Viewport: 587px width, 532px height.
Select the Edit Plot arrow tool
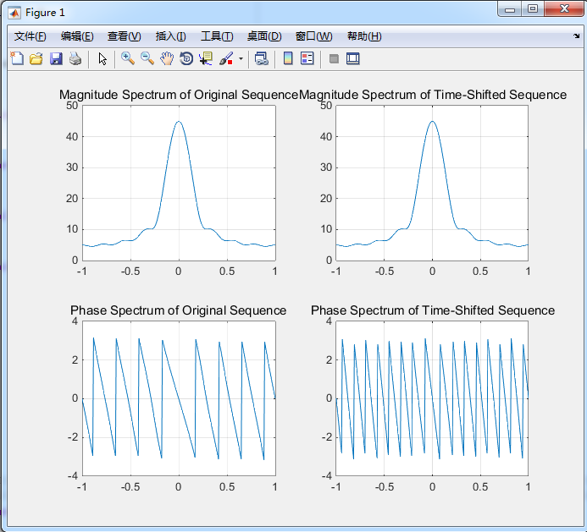pyautogui.click(x=102, y=58)
